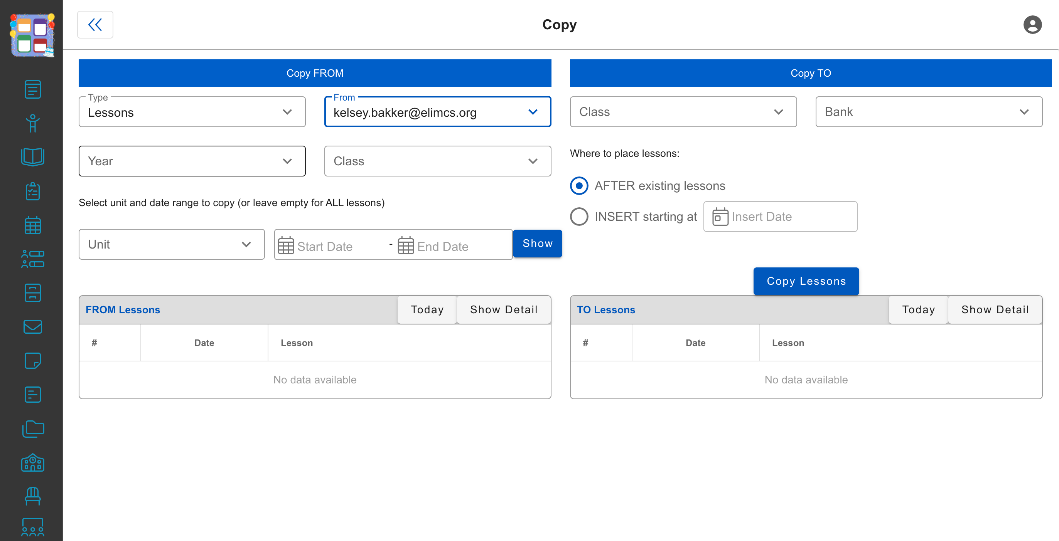Expand the Unit dropdown
The image size is (1059, 541).
(x=172, y=244)
